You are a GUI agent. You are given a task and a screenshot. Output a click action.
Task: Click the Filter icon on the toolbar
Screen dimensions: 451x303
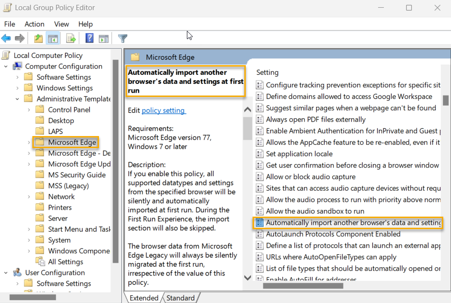(x=122, y=38)
